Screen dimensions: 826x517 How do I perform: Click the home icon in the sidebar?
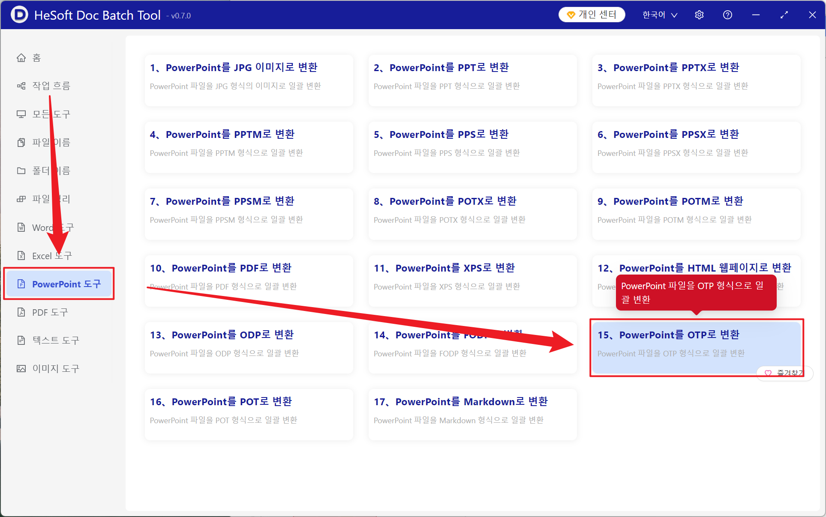(x=21, y=58)
